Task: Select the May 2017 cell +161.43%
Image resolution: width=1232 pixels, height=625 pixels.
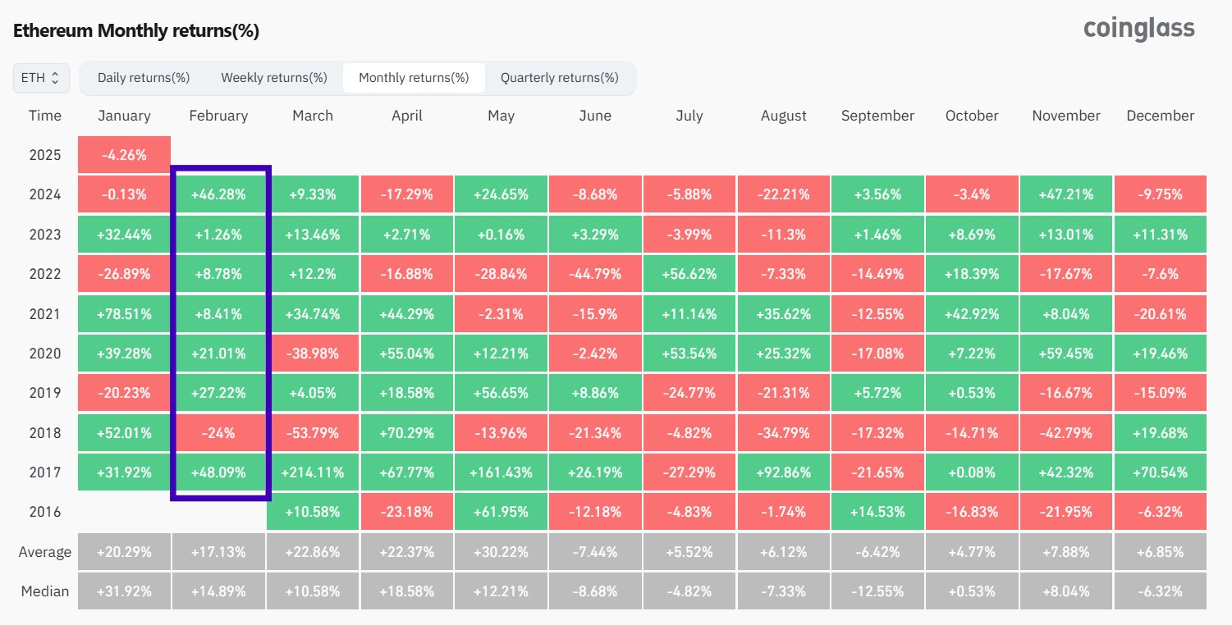Action: click(501, 472)
